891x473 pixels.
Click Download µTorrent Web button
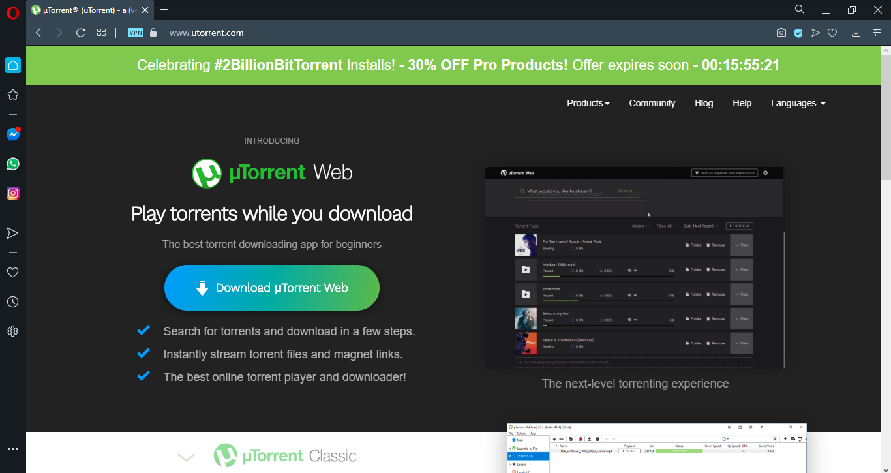click(x=272, y=288)
